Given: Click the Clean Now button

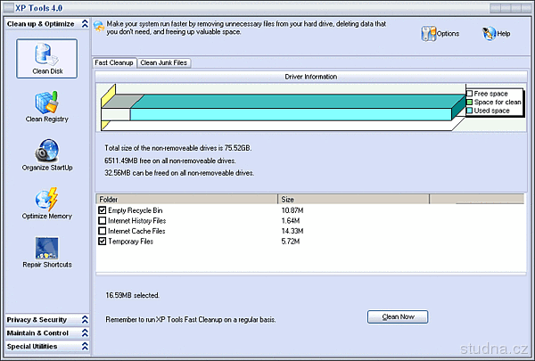Looking at the screenshot, I should 398,316.
